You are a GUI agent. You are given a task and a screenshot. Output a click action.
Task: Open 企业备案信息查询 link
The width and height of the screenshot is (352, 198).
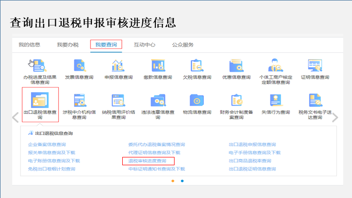47,144
